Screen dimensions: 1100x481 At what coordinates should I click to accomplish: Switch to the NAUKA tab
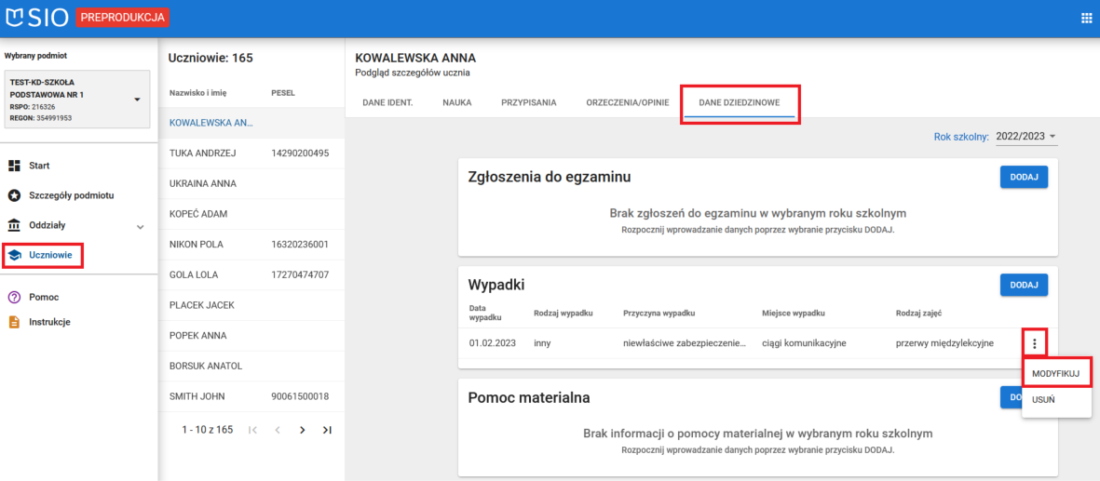pos(456,102)
